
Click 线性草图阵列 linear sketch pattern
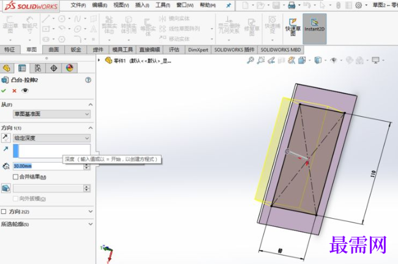coord(179,29)
